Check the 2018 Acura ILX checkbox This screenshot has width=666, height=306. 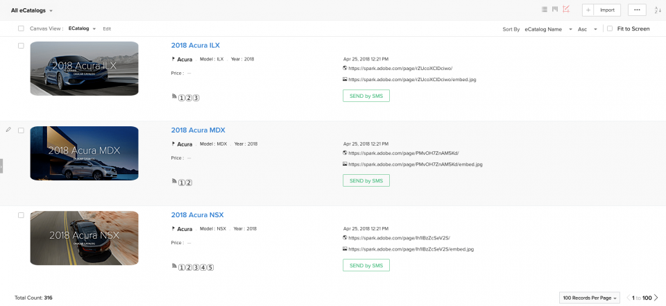click(x=21, y=46)
